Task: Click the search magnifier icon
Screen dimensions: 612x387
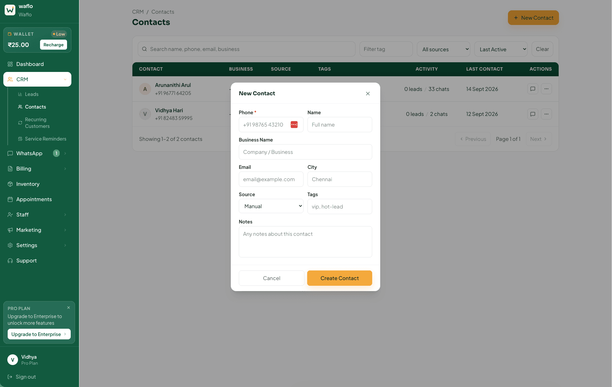Action: (144, 49)
